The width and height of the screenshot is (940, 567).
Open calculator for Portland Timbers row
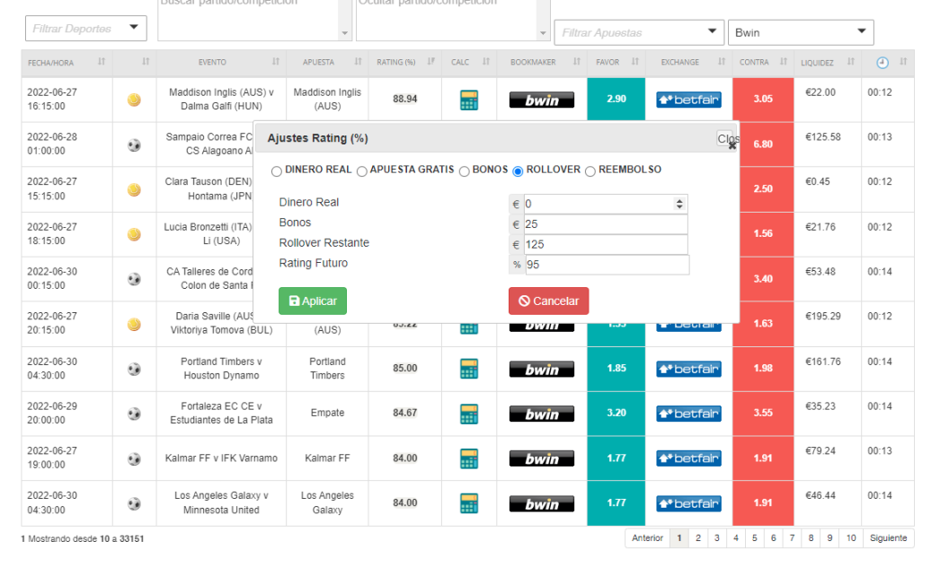pos(469,369)
